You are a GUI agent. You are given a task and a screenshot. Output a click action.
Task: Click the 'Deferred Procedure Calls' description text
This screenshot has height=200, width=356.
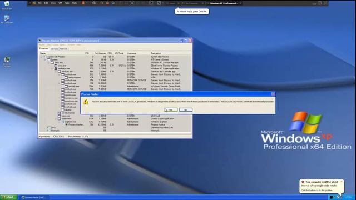click(x=162, y=127)
